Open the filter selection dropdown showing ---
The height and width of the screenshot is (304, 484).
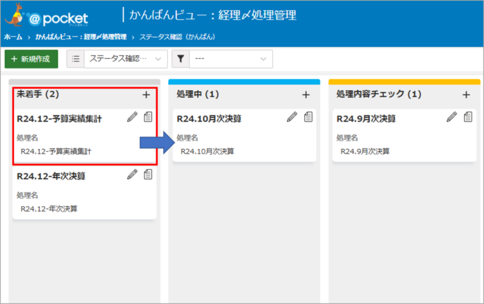coord(231,59)
